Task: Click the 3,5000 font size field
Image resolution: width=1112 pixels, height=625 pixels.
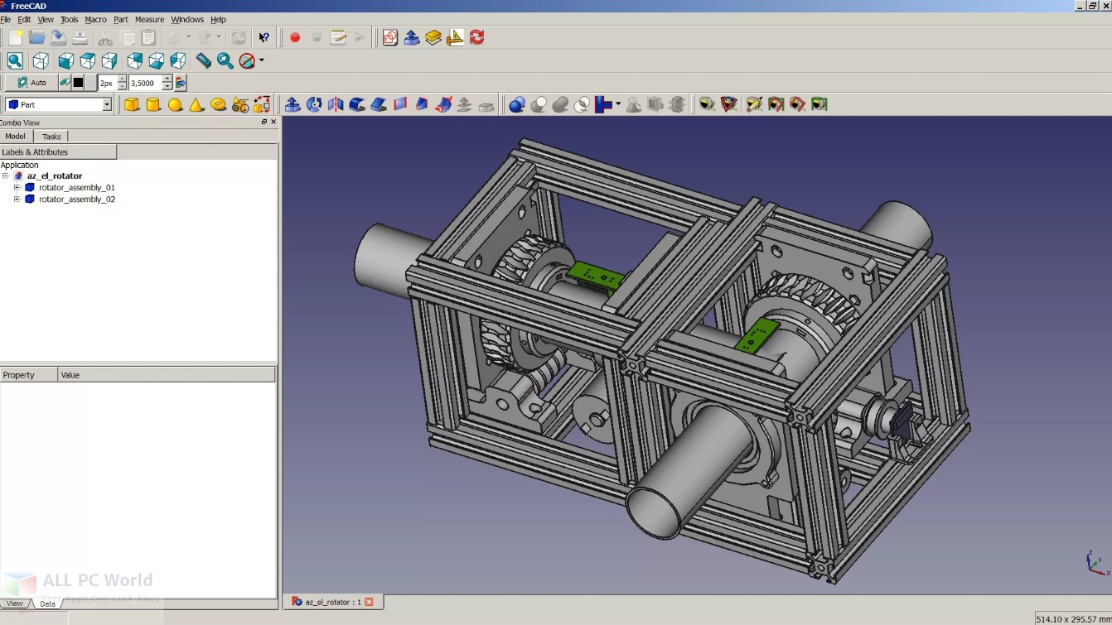Action: [146, 83]
